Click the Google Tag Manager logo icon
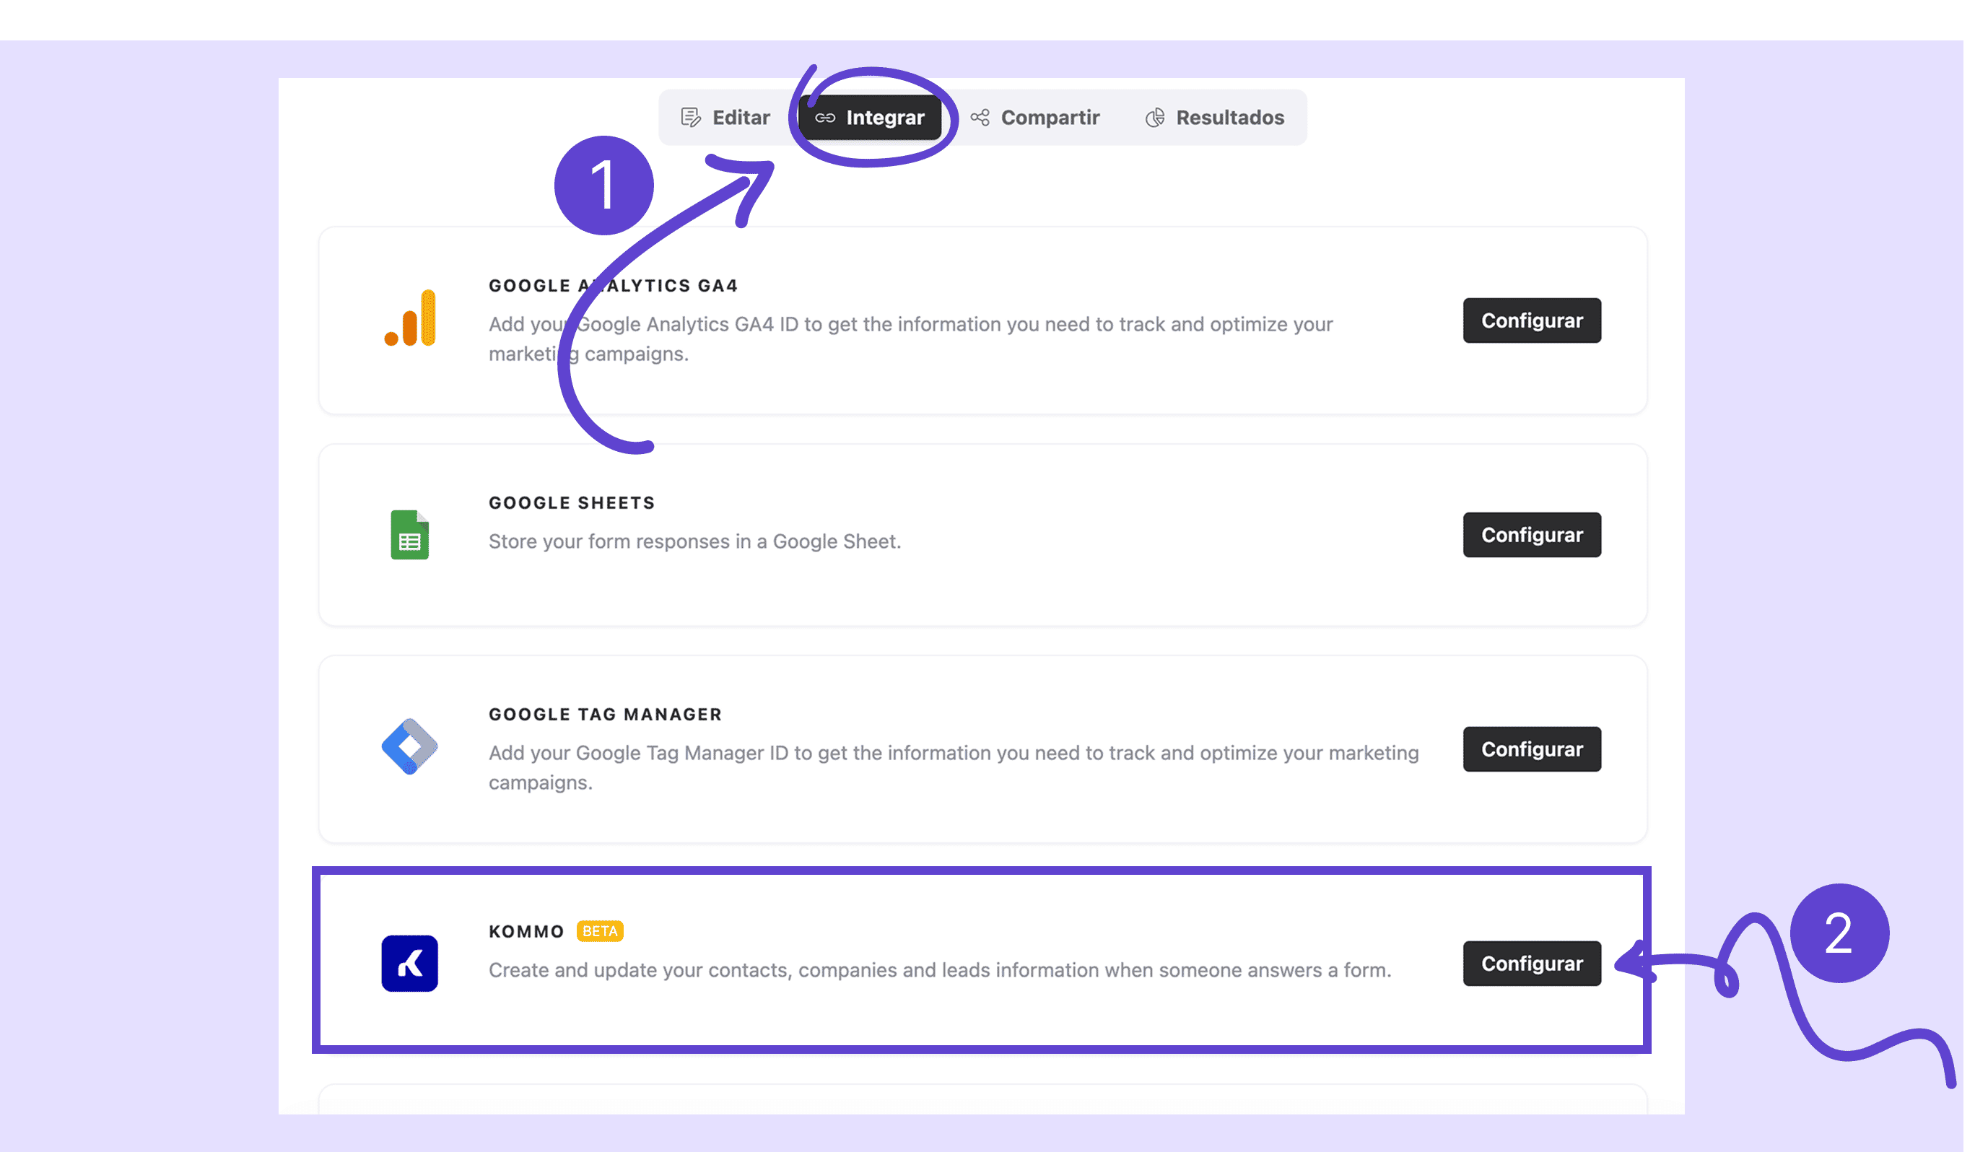The width and height of the screenshot is (1988, 1152). [x=409, y=746]
